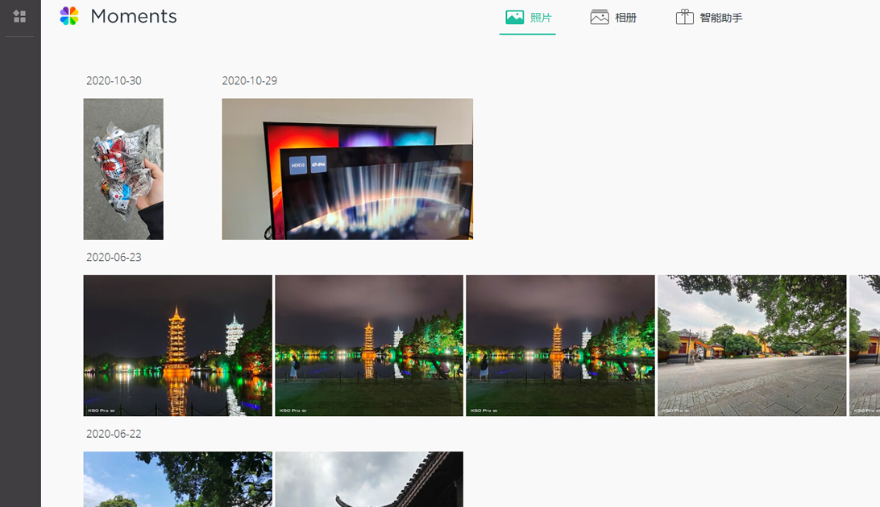Click the colorful Moments flower logo
Image resolution: width=880 pixels, height=507 pixels.
click(69, 16)
